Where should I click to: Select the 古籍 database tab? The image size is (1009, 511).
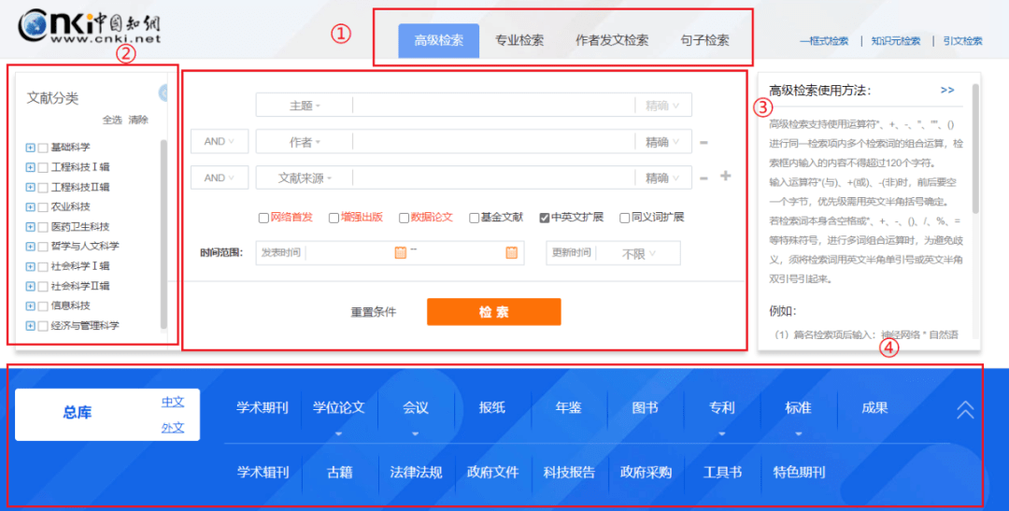click(340, 473)
